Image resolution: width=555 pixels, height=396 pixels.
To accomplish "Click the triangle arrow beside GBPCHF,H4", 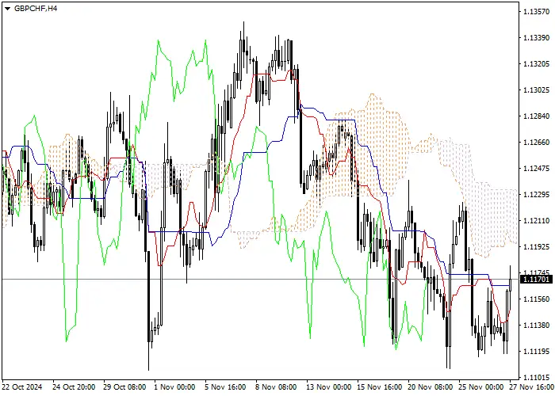I will click(x=8, y=9).
